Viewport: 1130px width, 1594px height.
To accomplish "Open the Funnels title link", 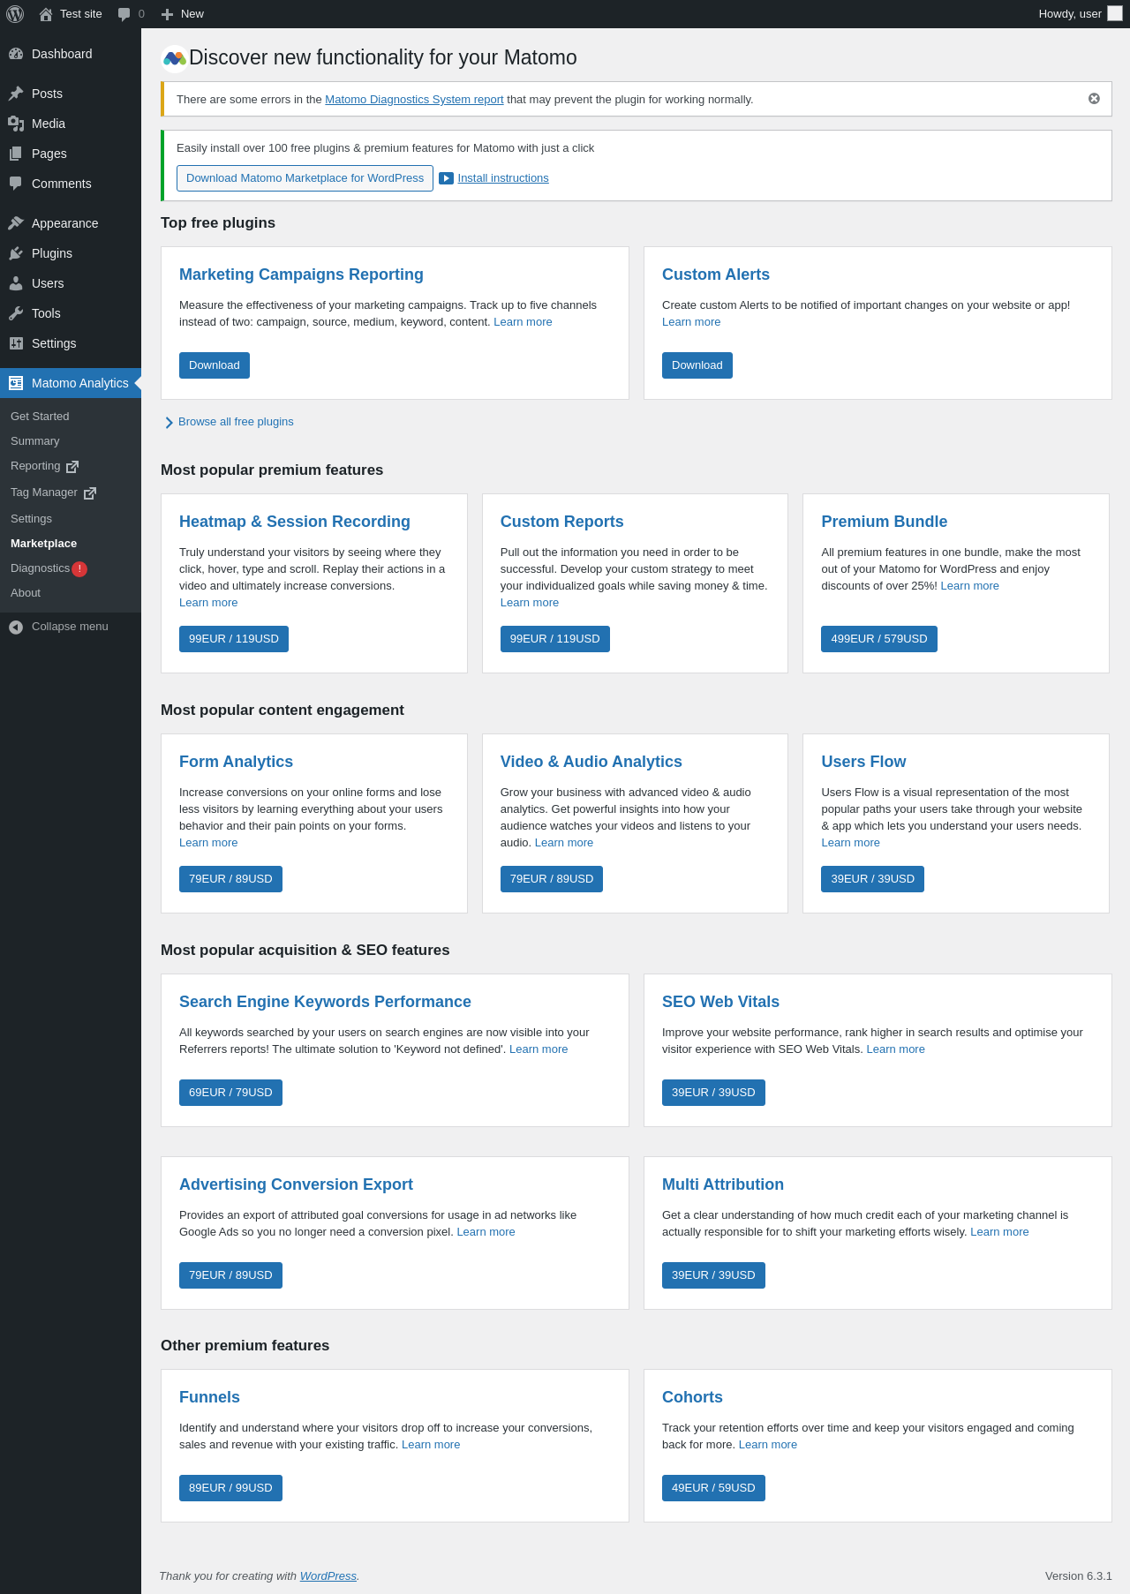I will 209,1397.
